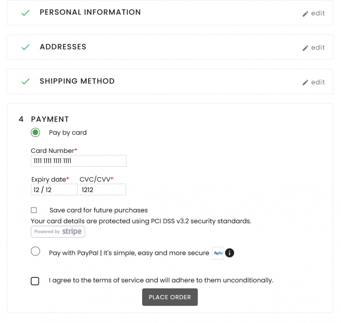This screenshot has height=323, width=341.
Task: Click the Powered by Stripe badge
Action: 58,232
